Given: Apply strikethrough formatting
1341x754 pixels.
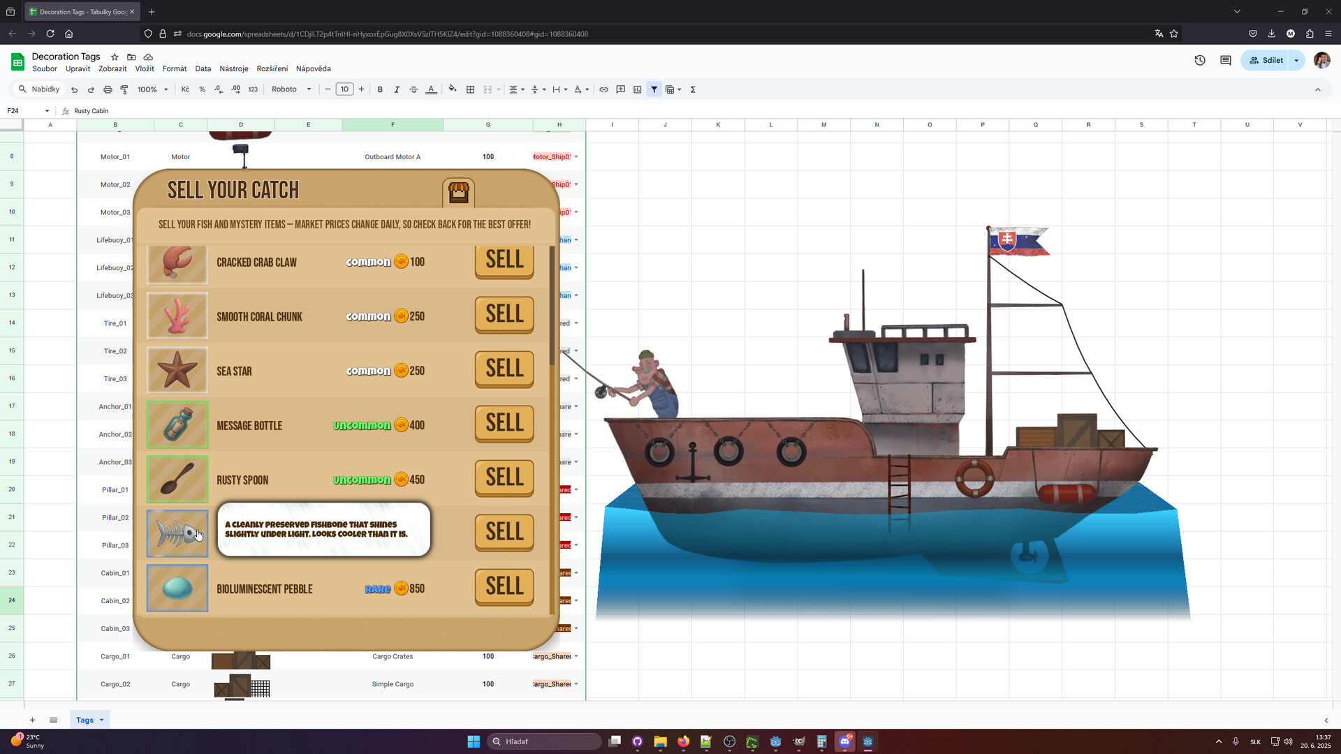Looking at the screenshot, I should click(413, 89).
